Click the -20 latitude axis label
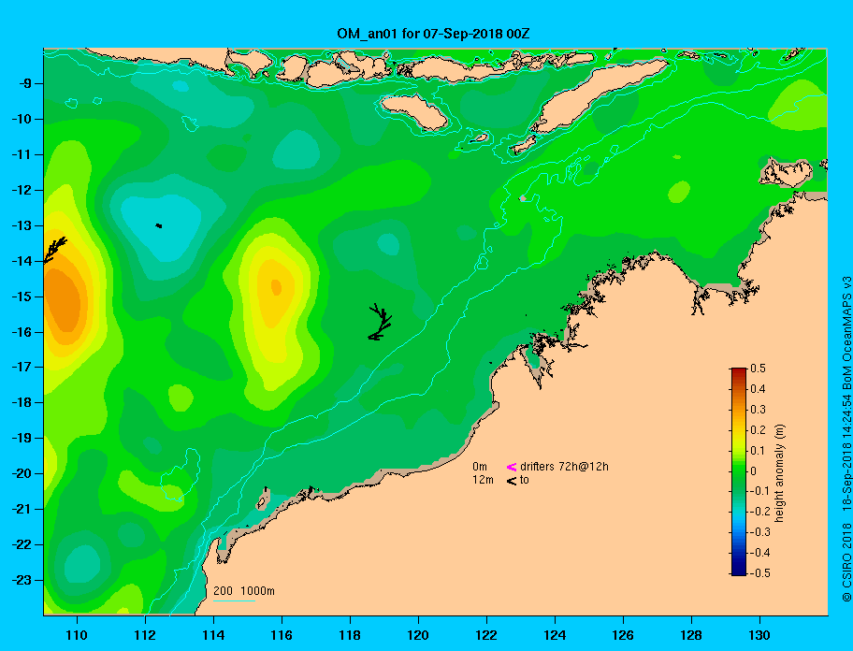Viewport: 853px width, 651px height. (22, 473)
